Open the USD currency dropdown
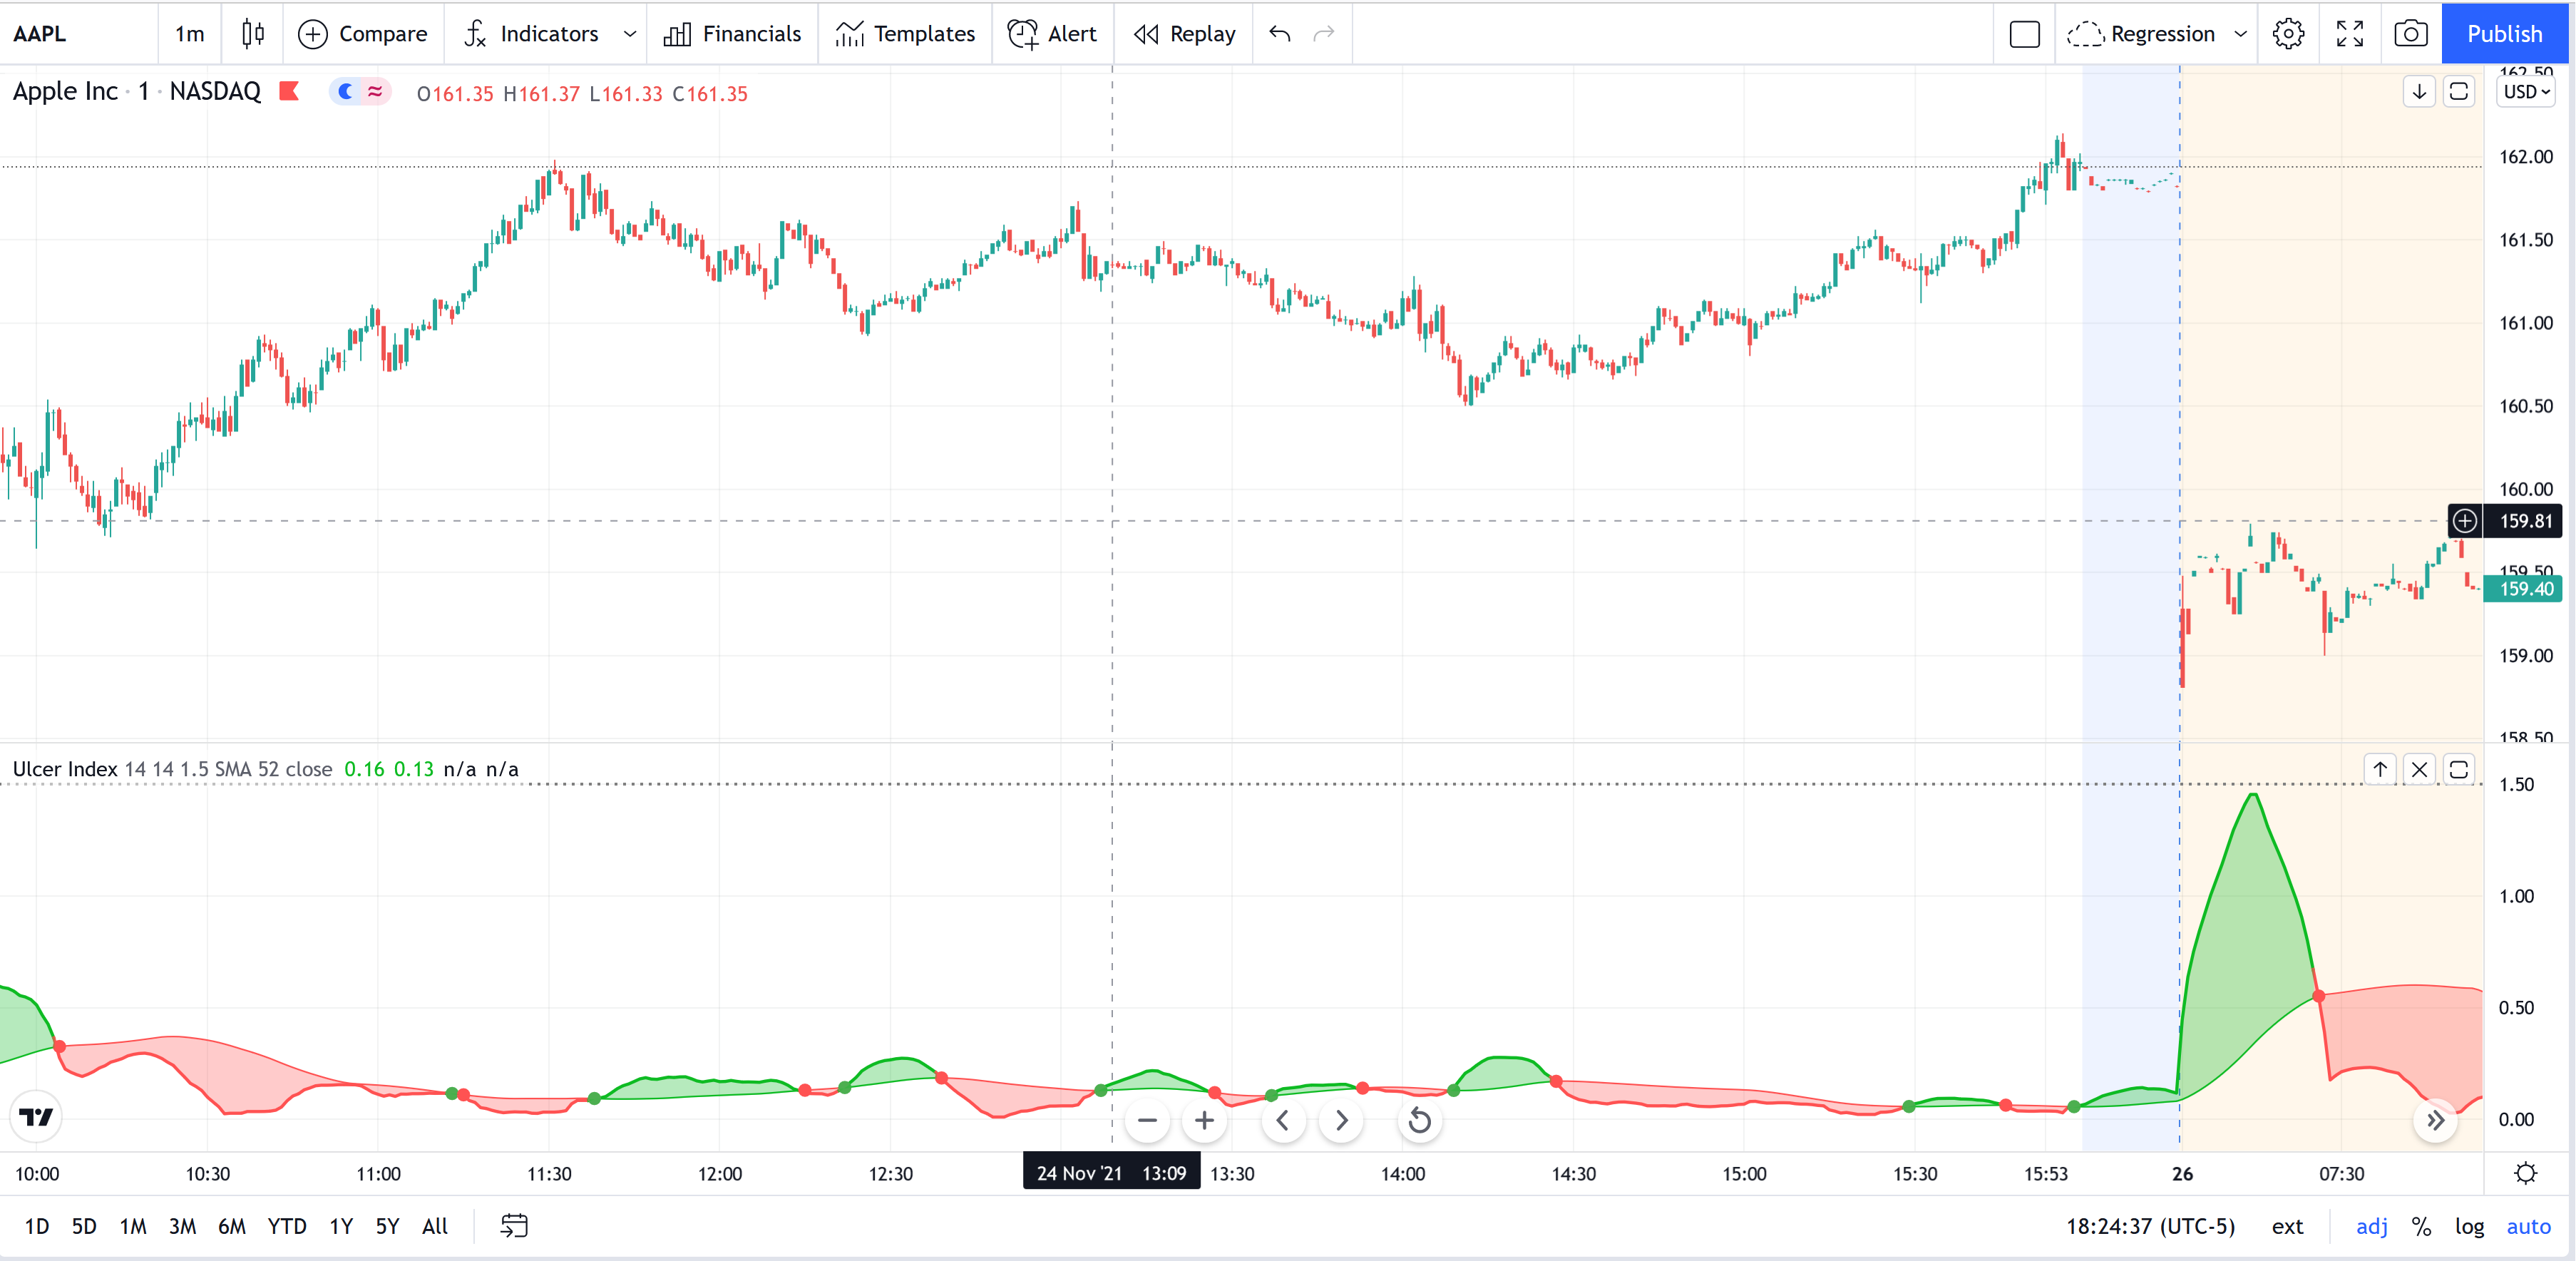2576x1261 pixels. (2526, 92)
